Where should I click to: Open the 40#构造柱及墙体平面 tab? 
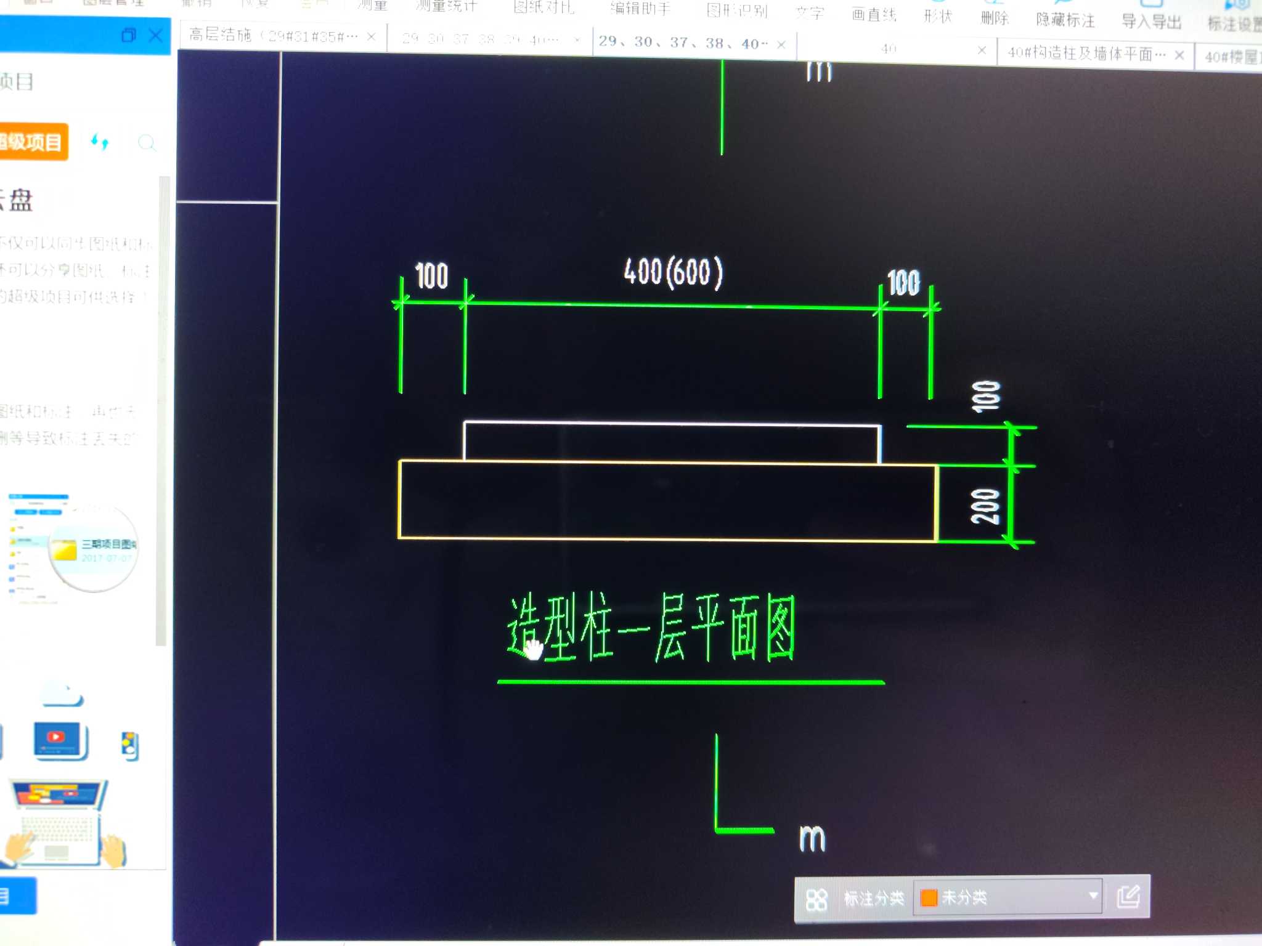point(1086,53)
